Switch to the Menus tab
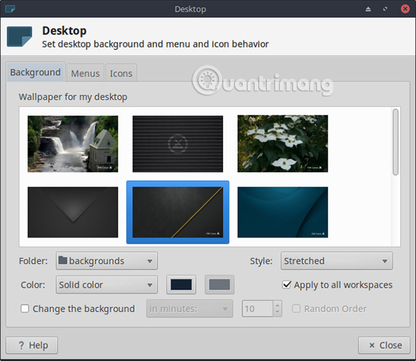This screenshot has height=361, width=416. coord(85,73)
